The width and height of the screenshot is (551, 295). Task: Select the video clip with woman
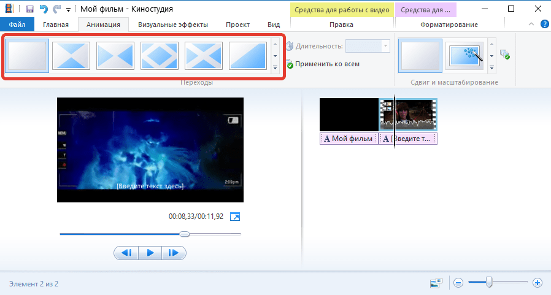[408, 115]
